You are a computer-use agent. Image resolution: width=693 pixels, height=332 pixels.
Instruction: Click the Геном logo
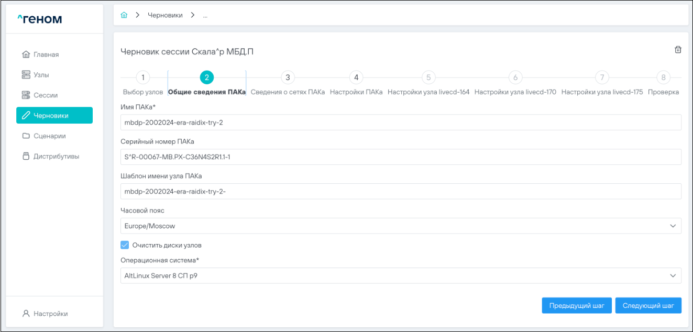(x=40, y=19)
